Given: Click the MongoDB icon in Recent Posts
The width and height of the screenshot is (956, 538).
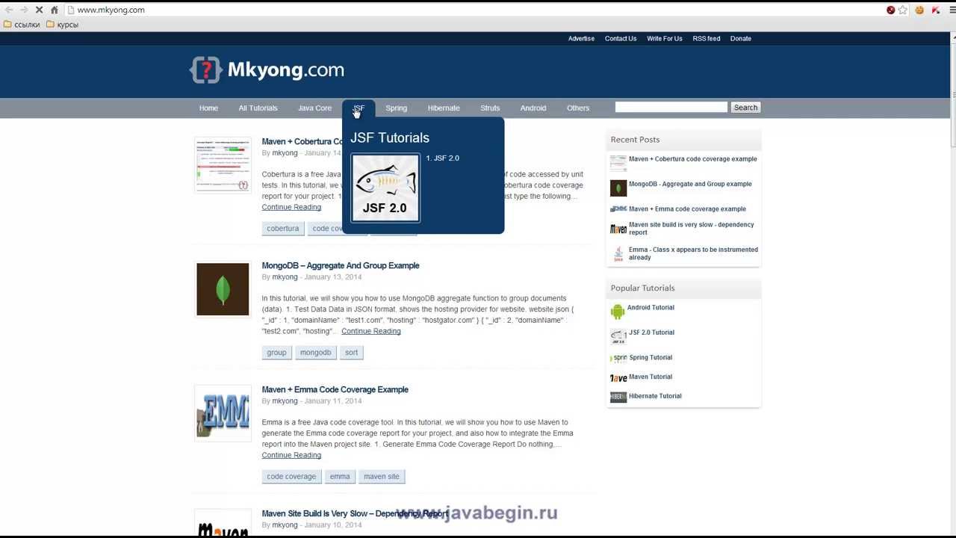Looking at the screenshot, I should pyautogui.click(x=618, y=188).
